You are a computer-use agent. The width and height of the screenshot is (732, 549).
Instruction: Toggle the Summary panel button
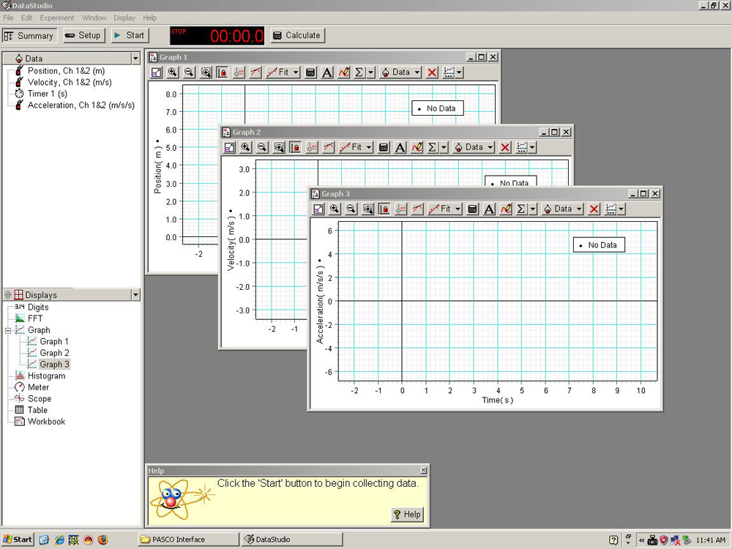pyautogui.click(x=29, y=35)
